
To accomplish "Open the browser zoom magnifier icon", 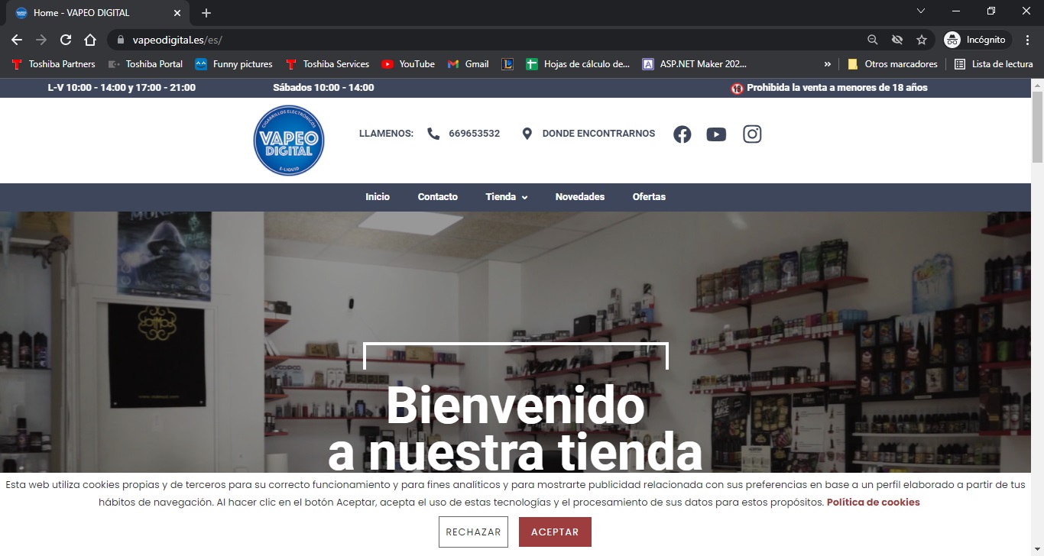I will point(872,40).
